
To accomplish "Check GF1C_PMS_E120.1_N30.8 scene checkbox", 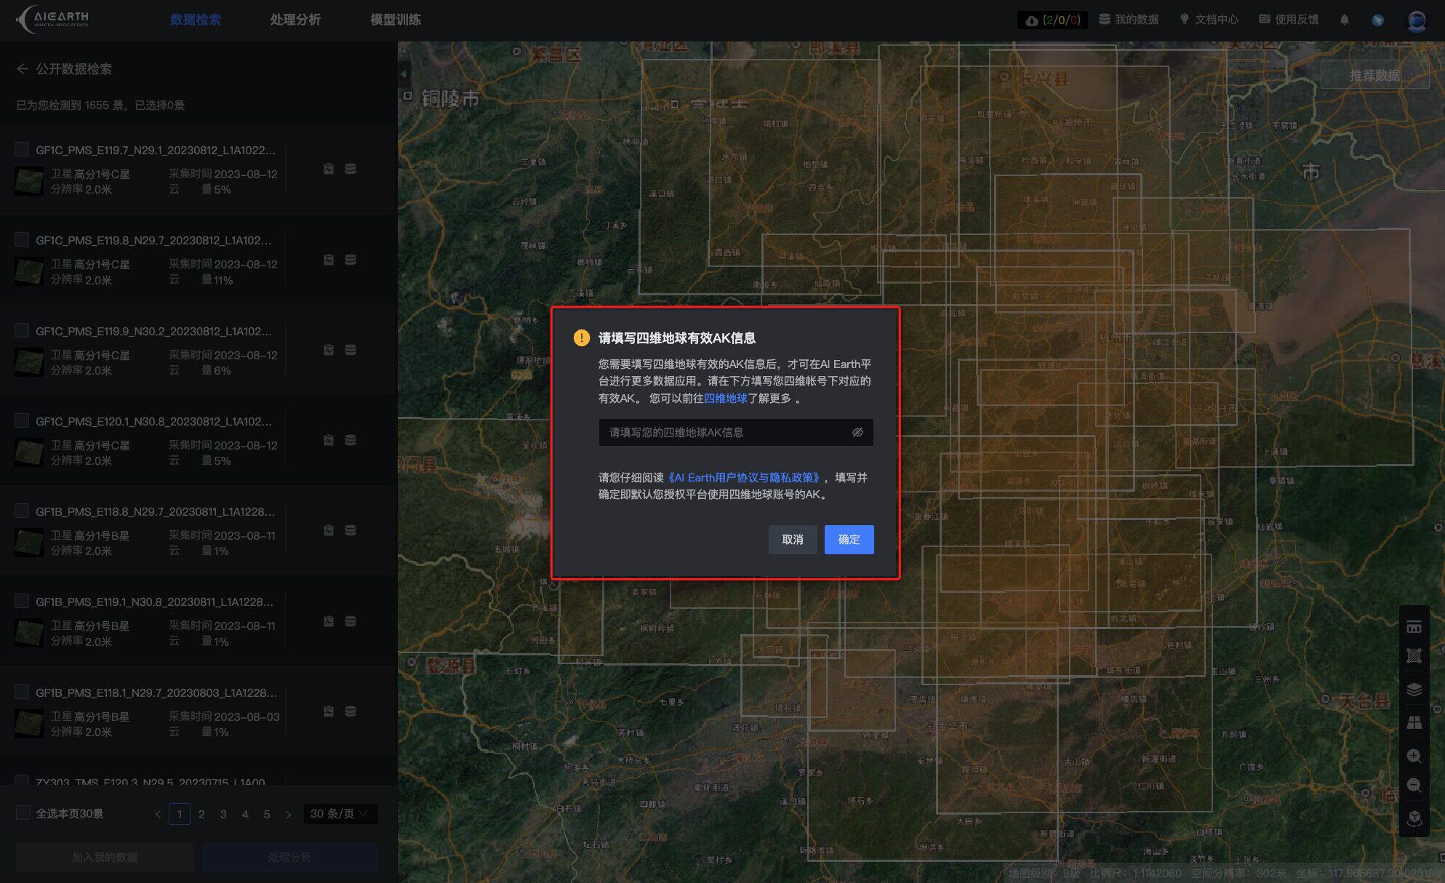I will 22,420.
